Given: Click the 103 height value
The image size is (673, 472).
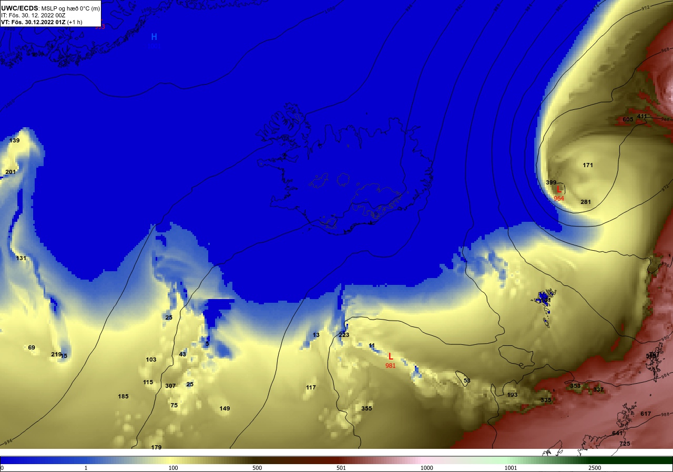Looking at the screenshot, I should tap(151, 360).
